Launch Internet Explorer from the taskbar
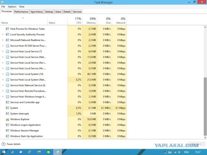The width and height of the screenshot is (207, 155). (x=29, y=152)
